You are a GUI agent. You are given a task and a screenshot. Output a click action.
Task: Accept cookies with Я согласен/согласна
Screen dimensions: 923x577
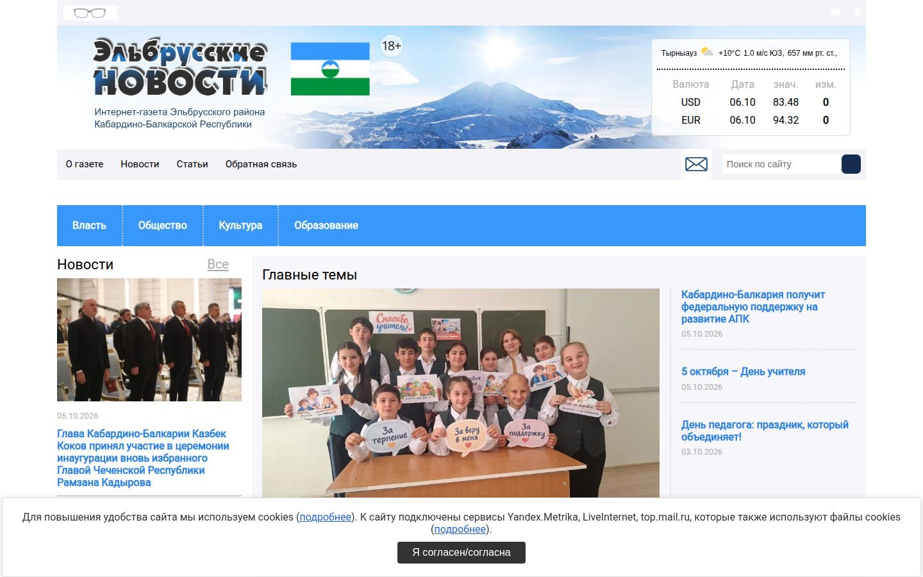pyautogui.click(x=462, y=553)
